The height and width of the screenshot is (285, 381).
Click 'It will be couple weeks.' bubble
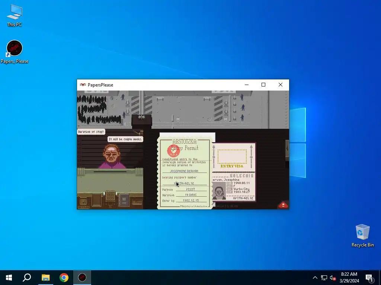pos(125,139)
